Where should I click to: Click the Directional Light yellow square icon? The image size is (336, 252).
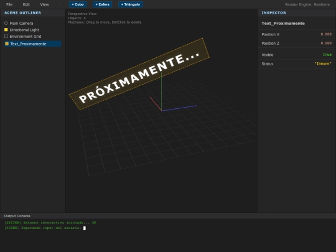pyautogui.click(x=6, y=30)
